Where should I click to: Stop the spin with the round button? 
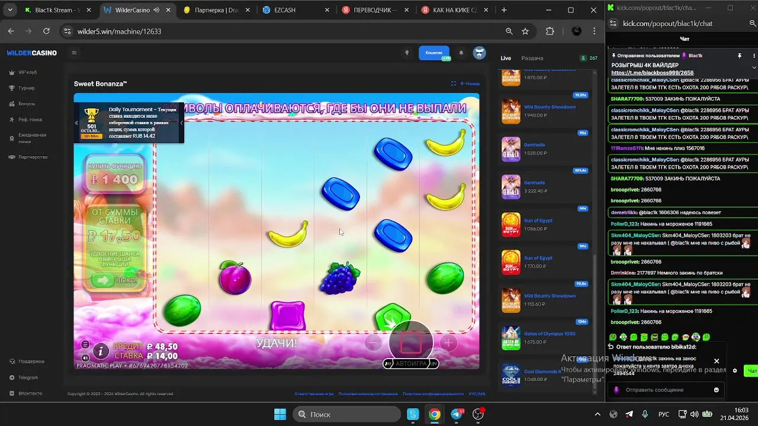click(x=411, y=342)
